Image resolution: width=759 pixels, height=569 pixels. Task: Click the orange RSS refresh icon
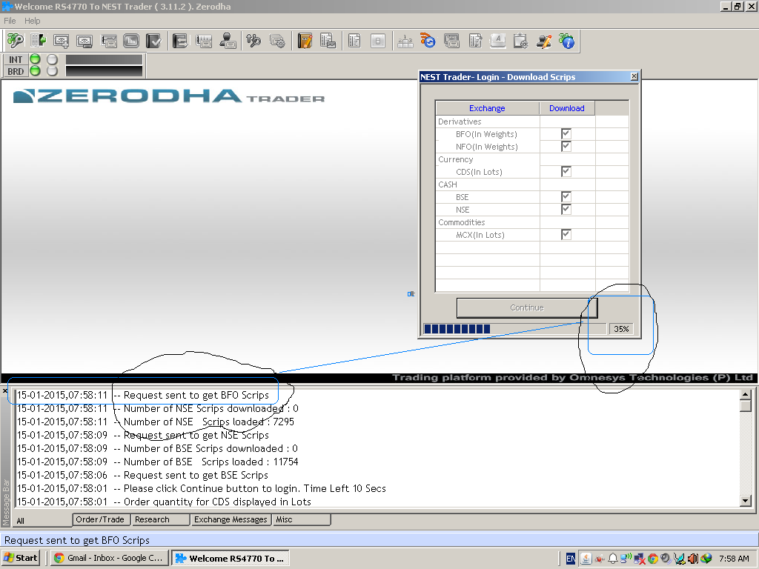pos(428,41)
